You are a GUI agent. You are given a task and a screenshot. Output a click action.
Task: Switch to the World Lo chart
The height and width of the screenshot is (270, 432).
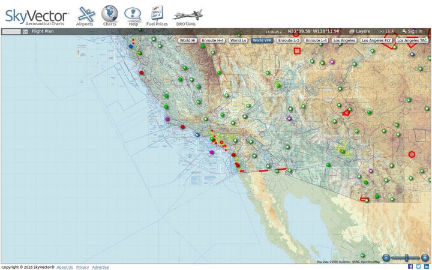coord(238,41)
